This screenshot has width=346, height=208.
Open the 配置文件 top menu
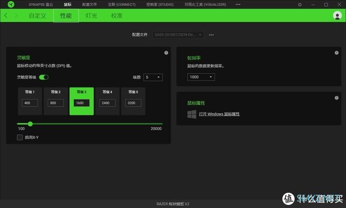click(90, 5)
